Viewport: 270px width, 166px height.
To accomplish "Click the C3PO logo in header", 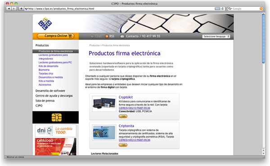I will [45, 23].
